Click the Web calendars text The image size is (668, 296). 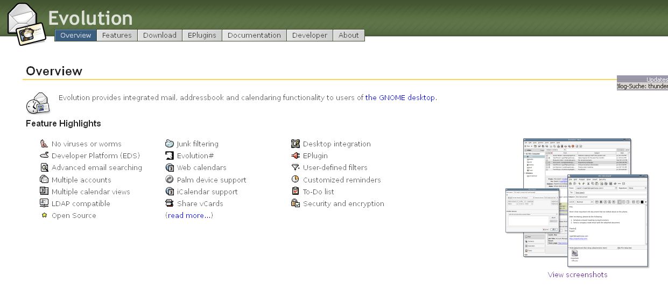(x=202, y=167)
